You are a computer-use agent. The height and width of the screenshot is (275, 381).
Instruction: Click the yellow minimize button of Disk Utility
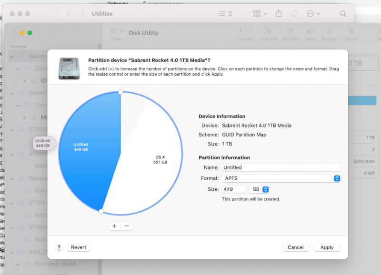(x=22, y=33)
